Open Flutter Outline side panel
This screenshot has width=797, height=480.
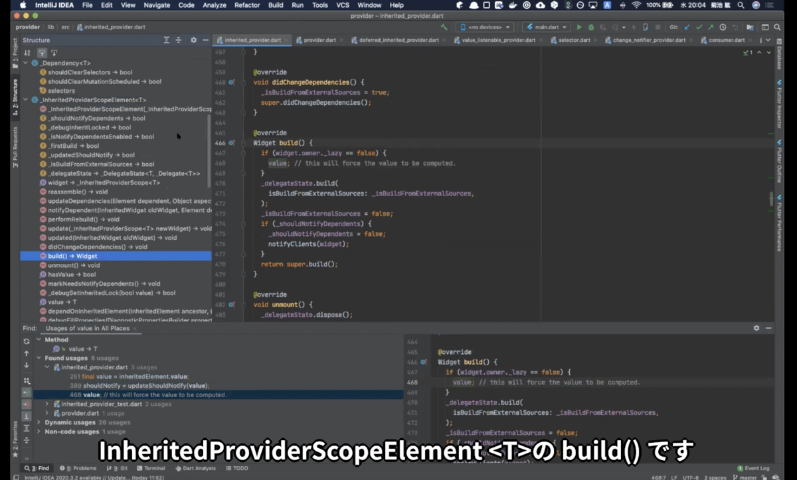click(779, 162)
